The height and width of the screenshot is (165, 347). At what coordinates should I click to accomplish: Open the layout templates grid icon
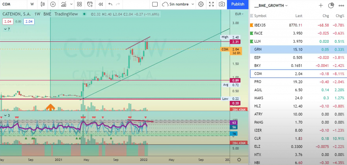pyautogui.click(x=79, y=4)
